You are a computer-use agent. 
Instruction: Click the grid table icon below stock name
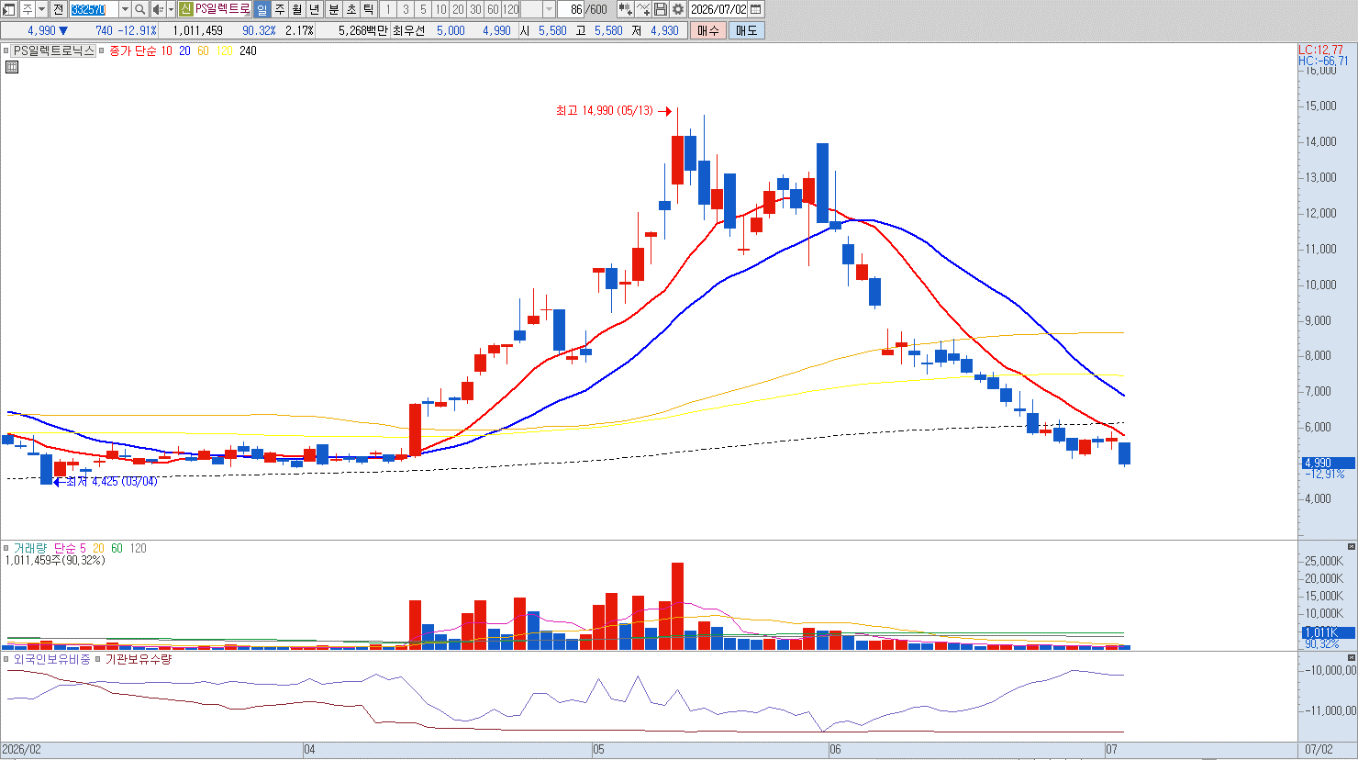point(11,67)
